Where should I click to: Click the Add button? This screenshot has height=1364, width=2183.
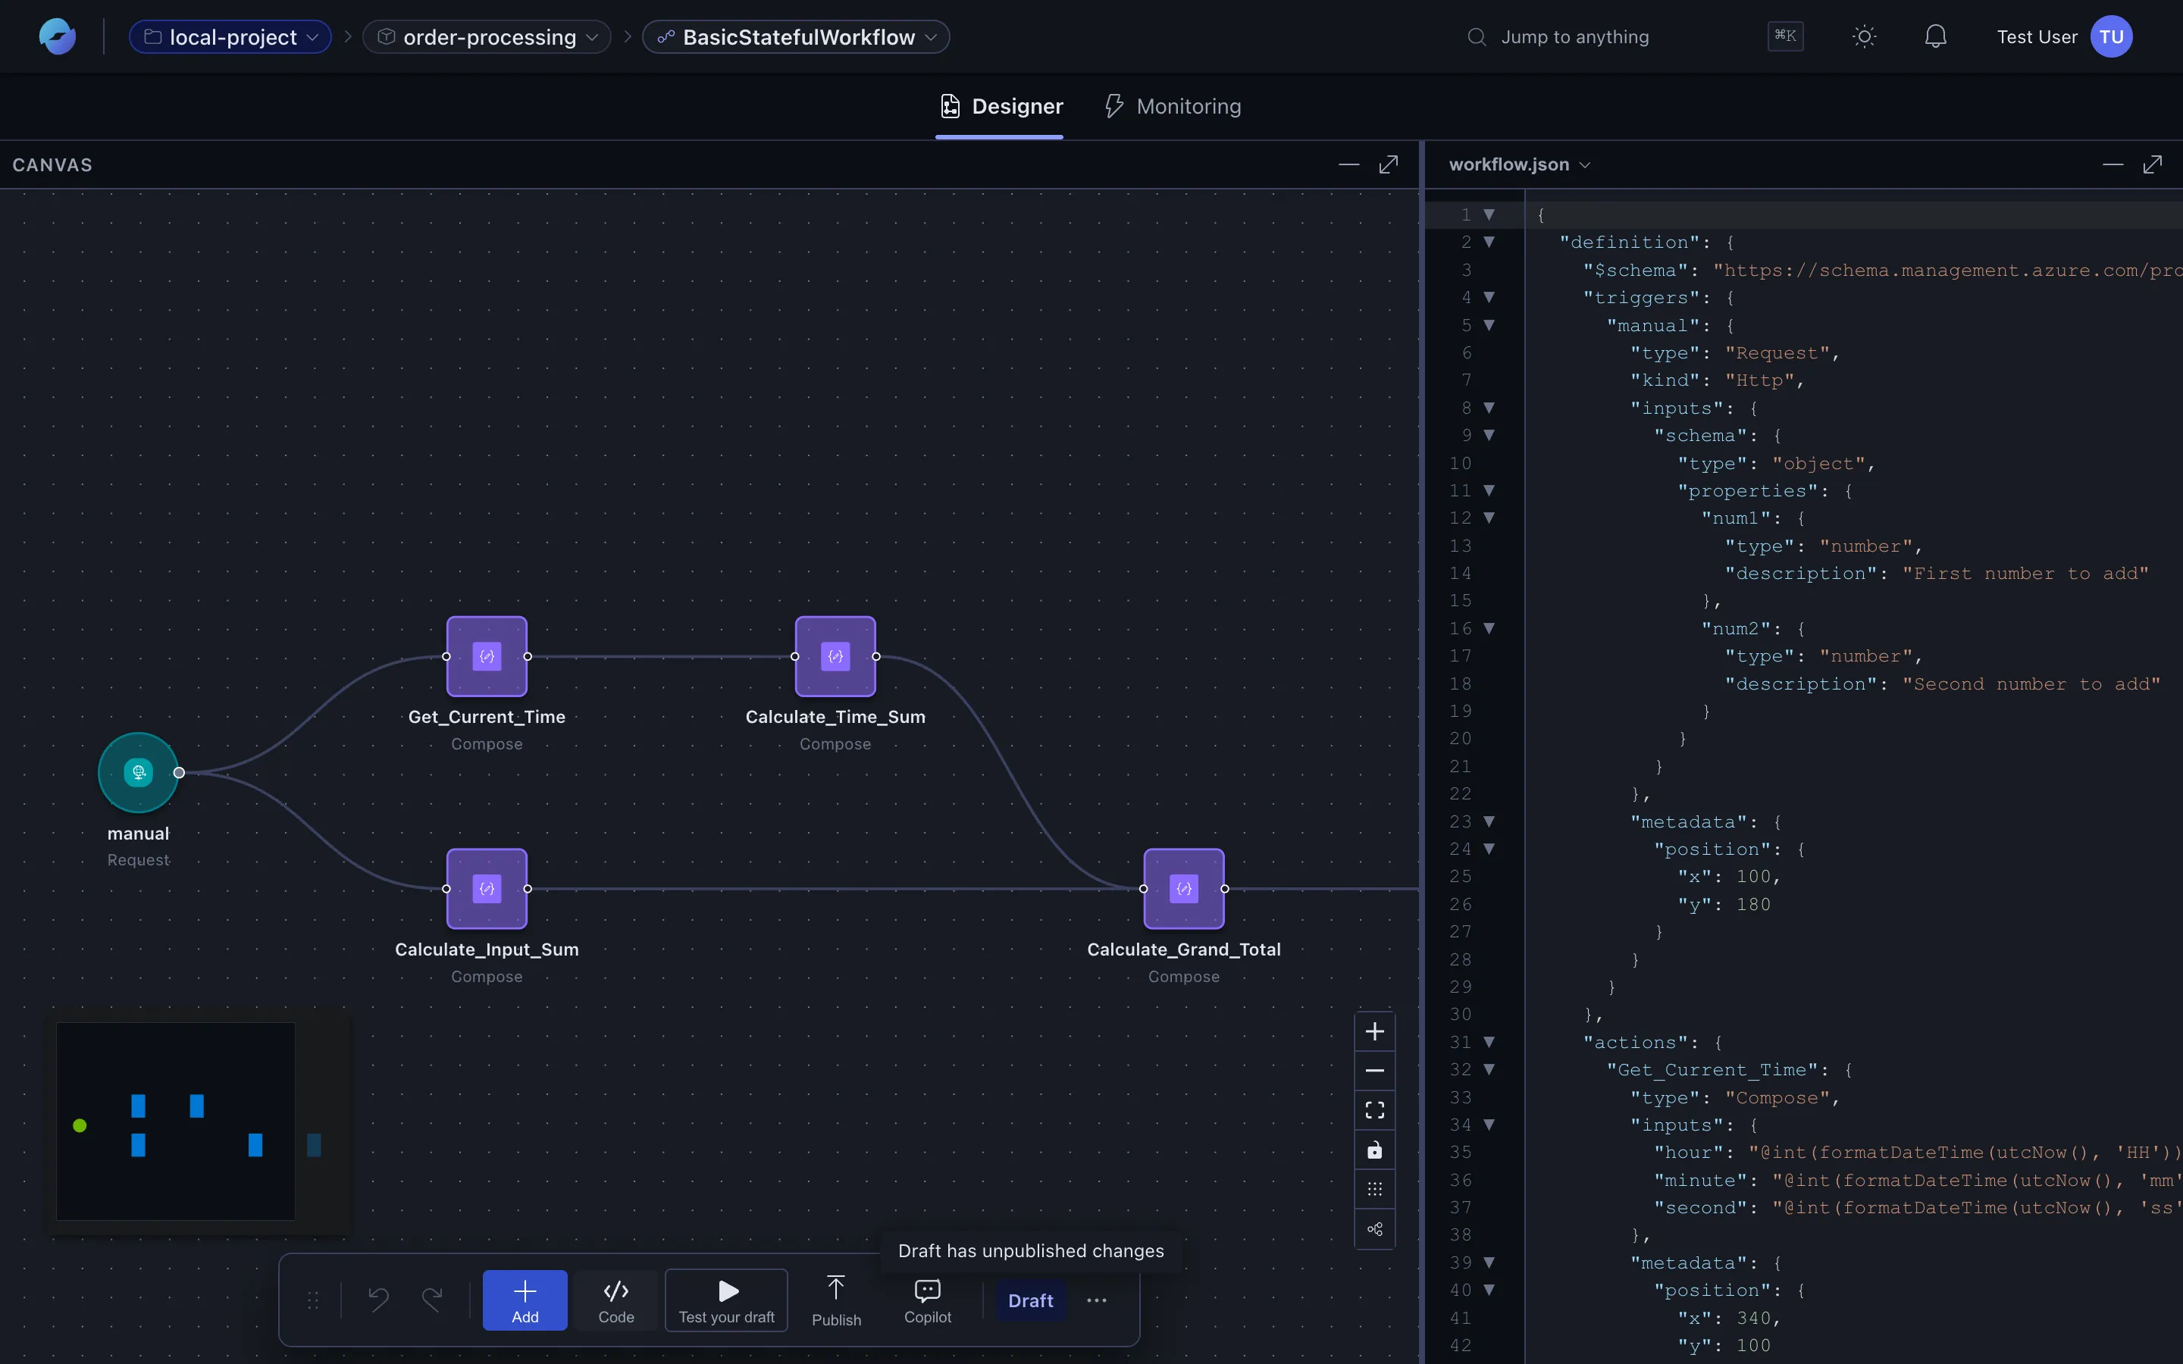click(x=525, y=1300)
